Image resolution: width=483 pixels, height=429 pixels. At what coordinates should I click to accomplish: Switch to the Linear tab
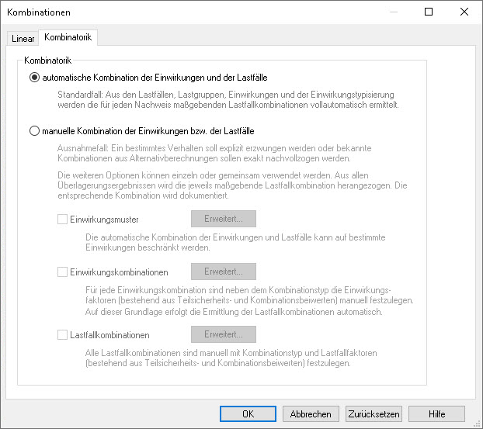coord(23,38)
